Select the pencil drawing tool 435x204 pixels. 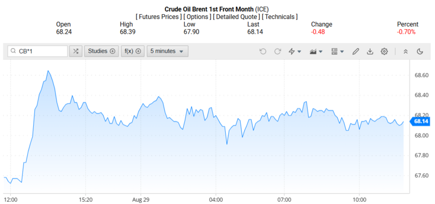tap(356, 52)
